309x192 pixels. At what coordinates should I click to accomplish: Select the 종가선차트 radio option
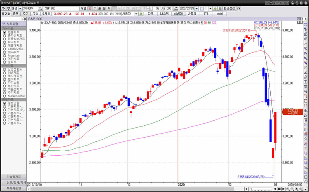(x=5, y=35)
